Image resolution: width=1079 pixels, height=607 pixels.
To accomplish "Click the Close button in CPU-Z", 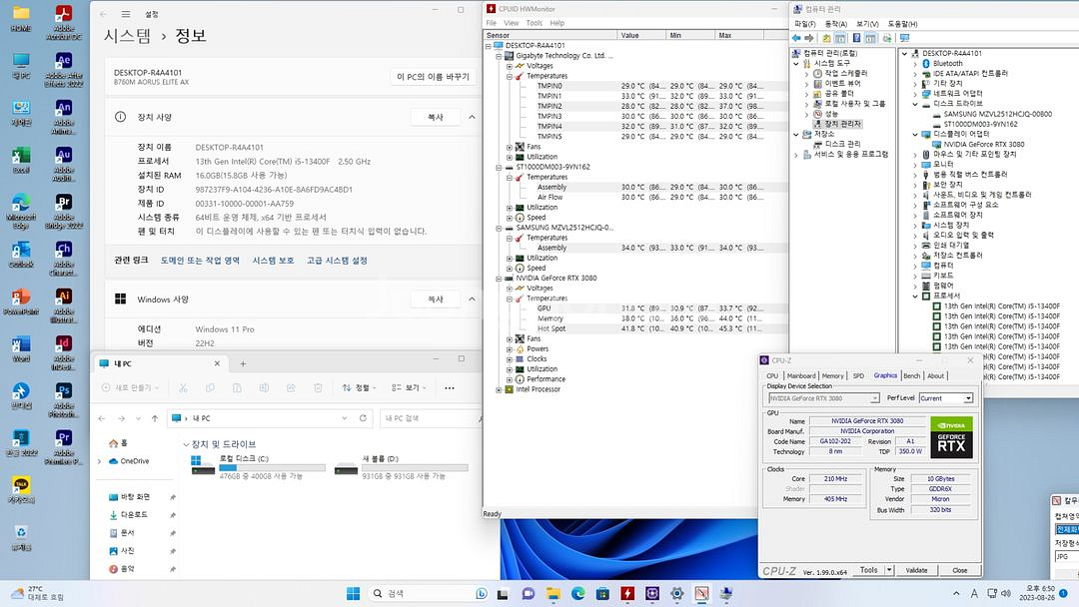I will coord(960,570).
